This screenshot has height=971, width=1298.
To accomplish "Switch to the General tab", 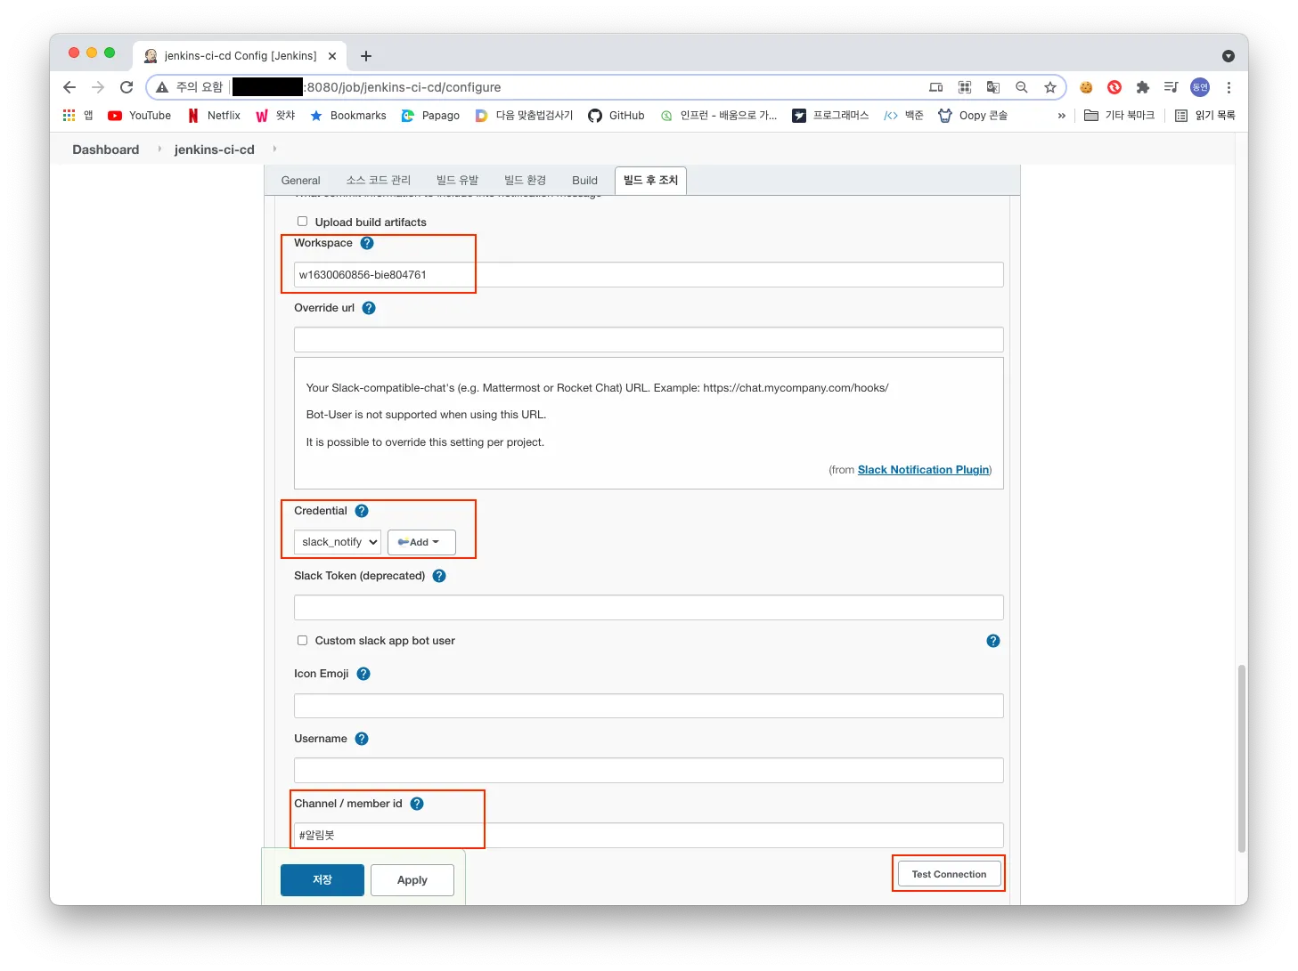I will point(300,181).
